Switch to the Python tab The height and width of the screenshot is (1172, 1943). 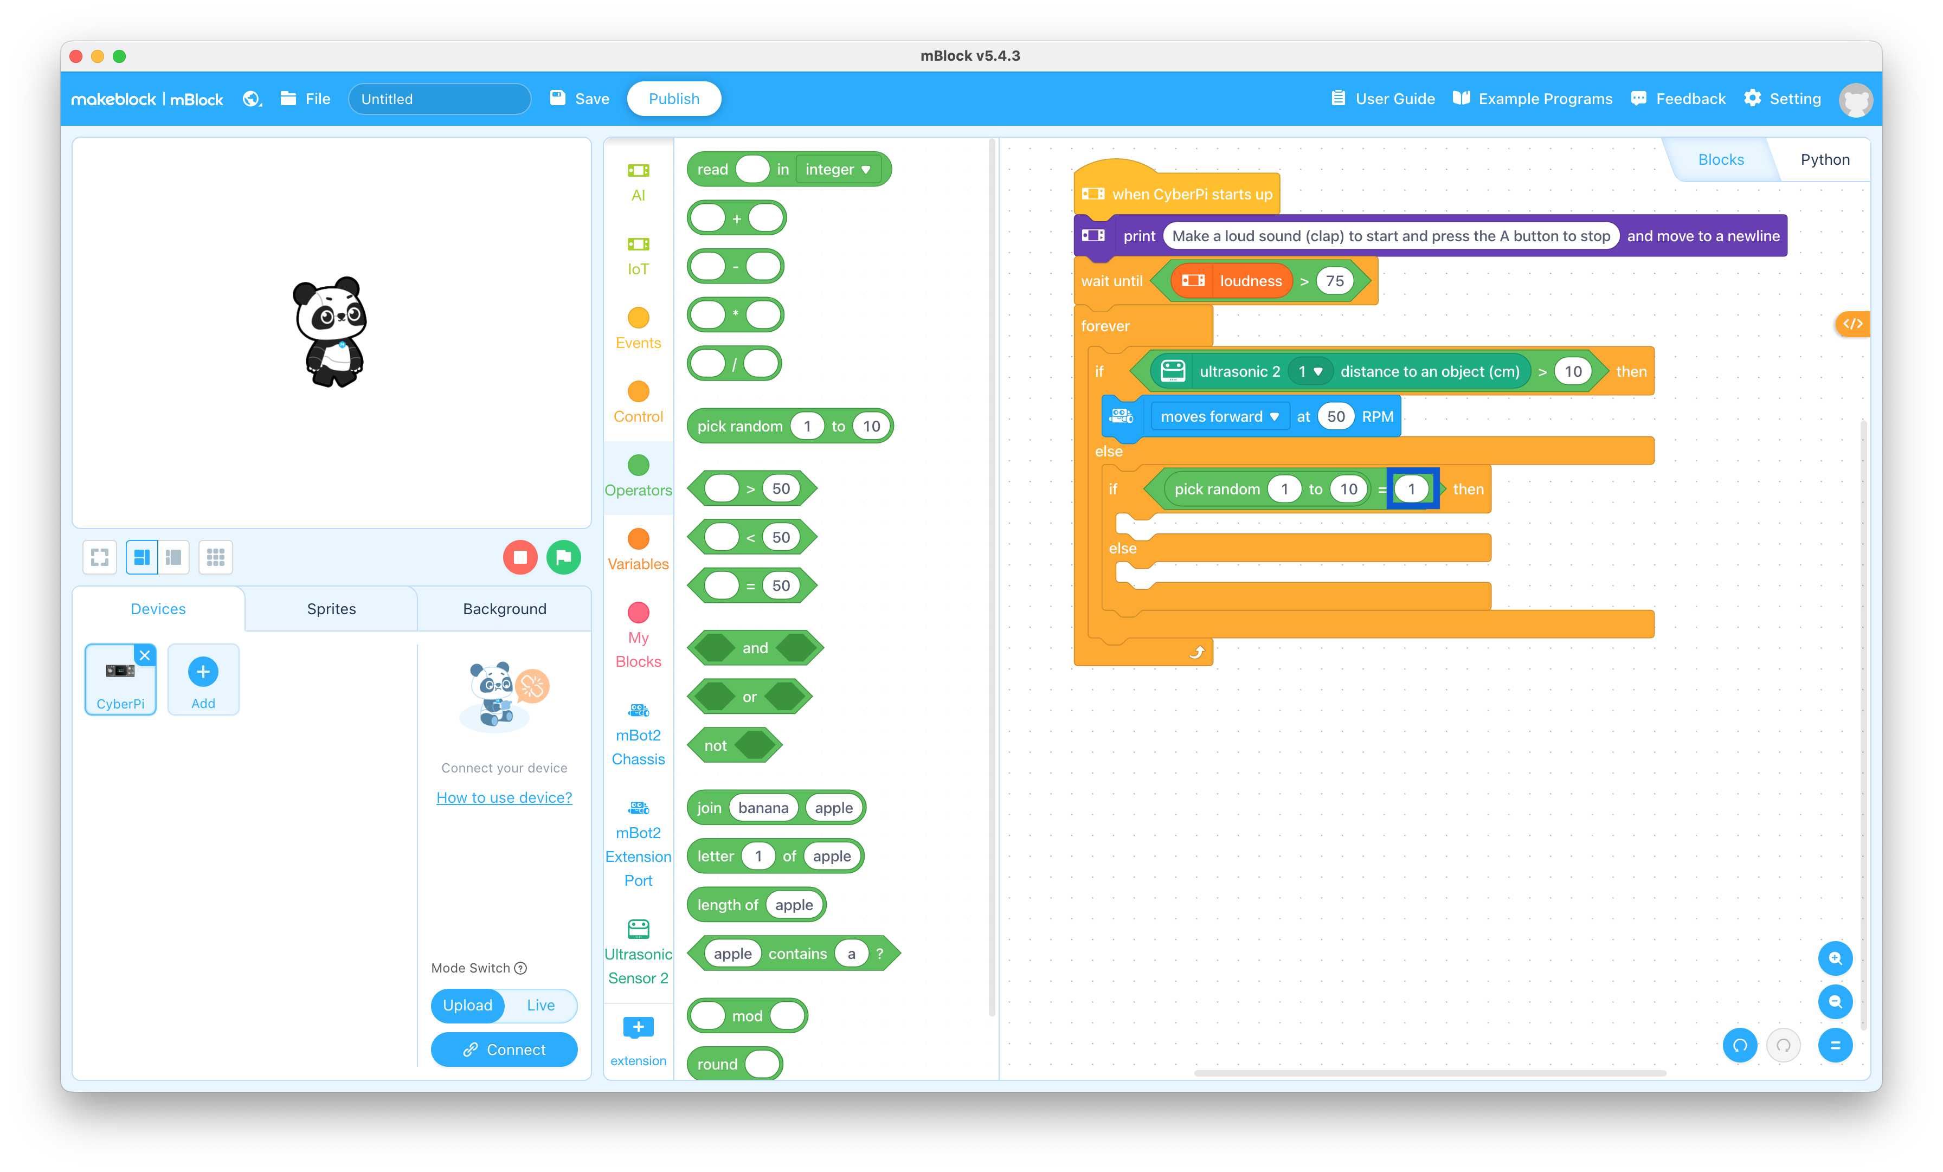coord(1825,159)
